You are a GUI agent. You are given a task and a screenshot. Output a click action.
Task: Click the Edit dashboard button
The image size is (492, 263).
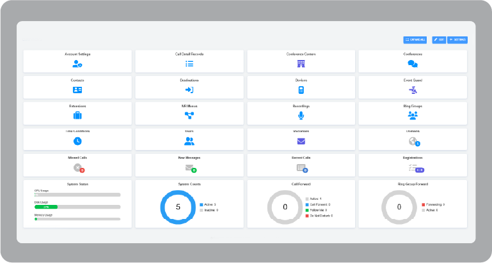pos(439,40)
